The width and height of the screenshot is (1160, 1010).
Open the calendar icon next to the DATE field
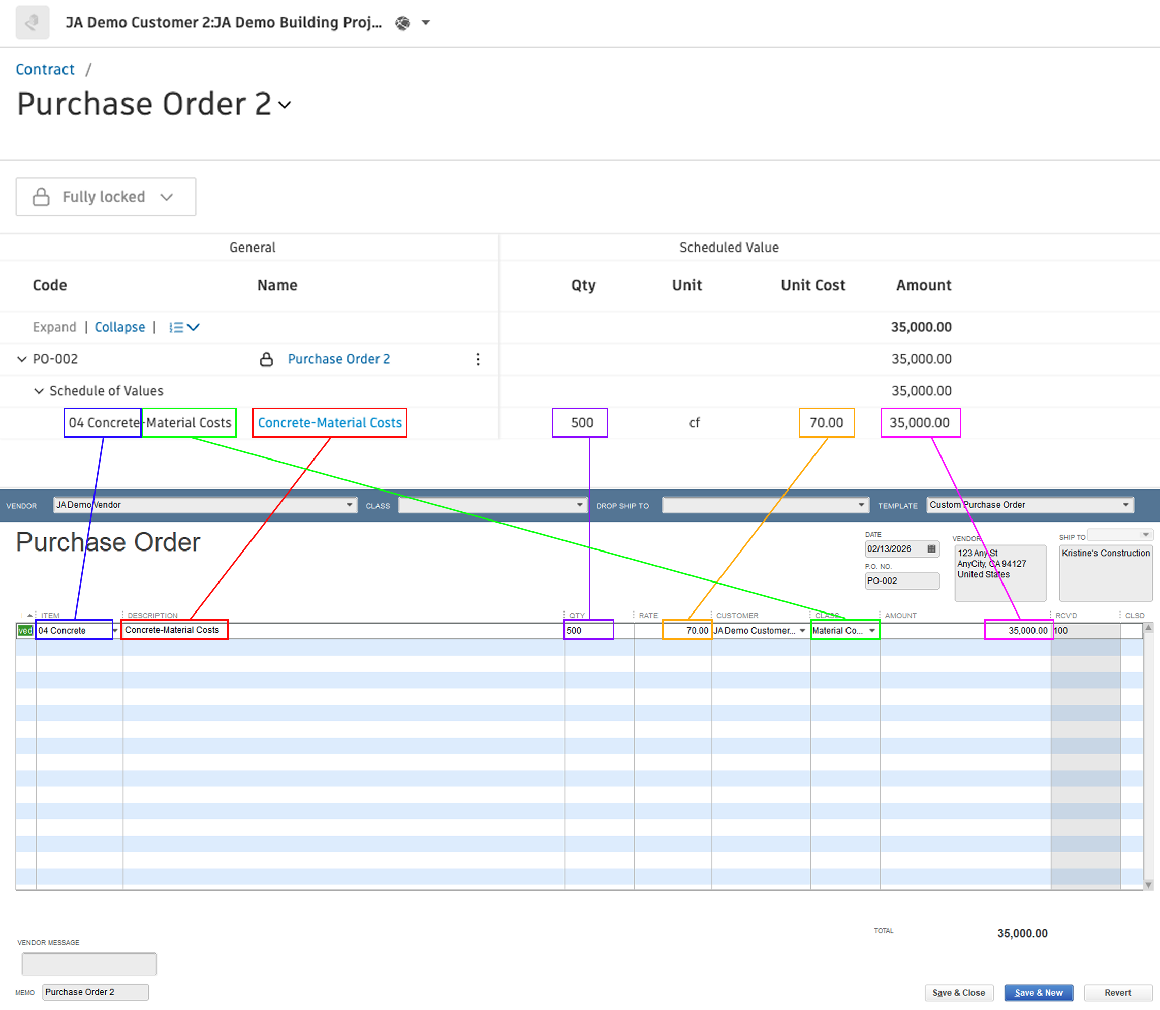[x=932, y=548]
